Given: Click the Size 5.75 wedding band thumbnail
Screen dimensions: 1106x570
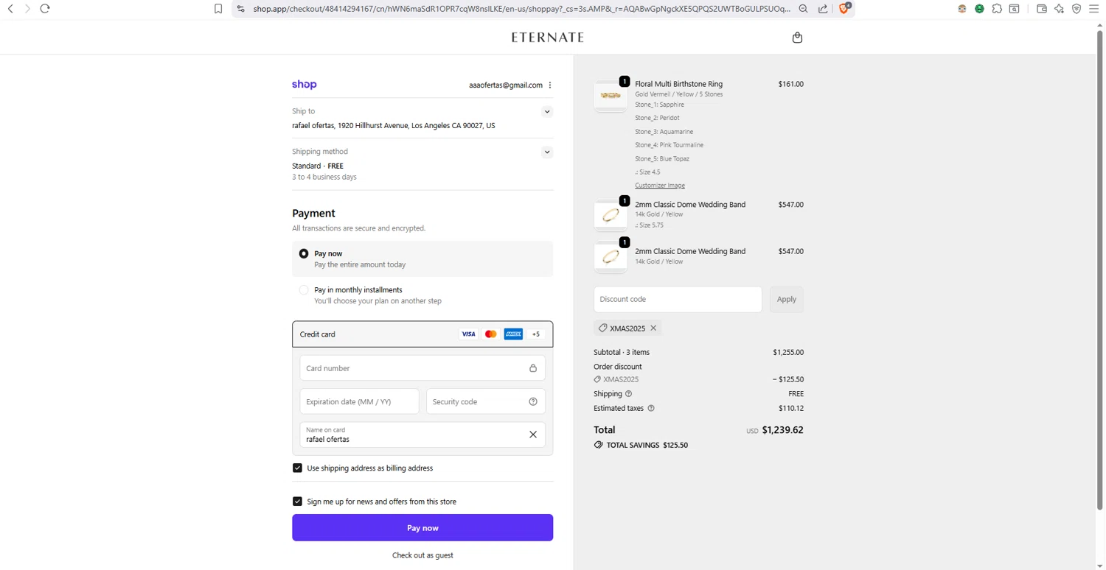Looking at the screenshot, I should [611, 216].
